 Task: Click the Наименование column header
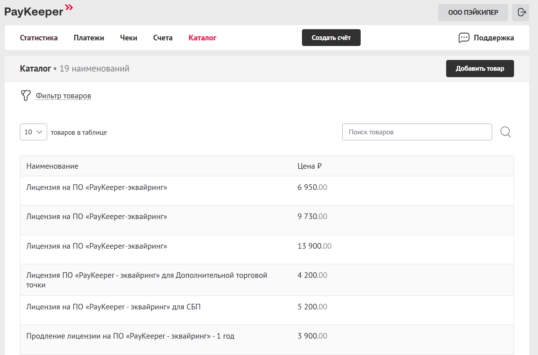click(52, 166)
